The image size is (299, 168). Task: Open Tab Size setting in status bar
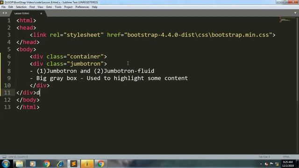point(264,157)
